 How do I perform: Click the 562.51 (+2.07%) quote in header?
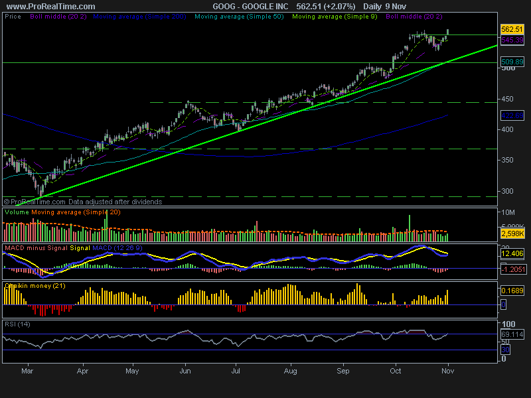click(x=326, y=7)
